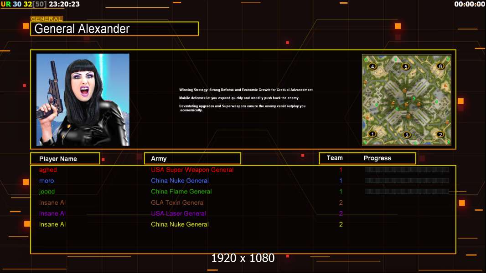Click start position 2 on the map
The height and width of the screenshot is (273, 486).
point(440,135)
